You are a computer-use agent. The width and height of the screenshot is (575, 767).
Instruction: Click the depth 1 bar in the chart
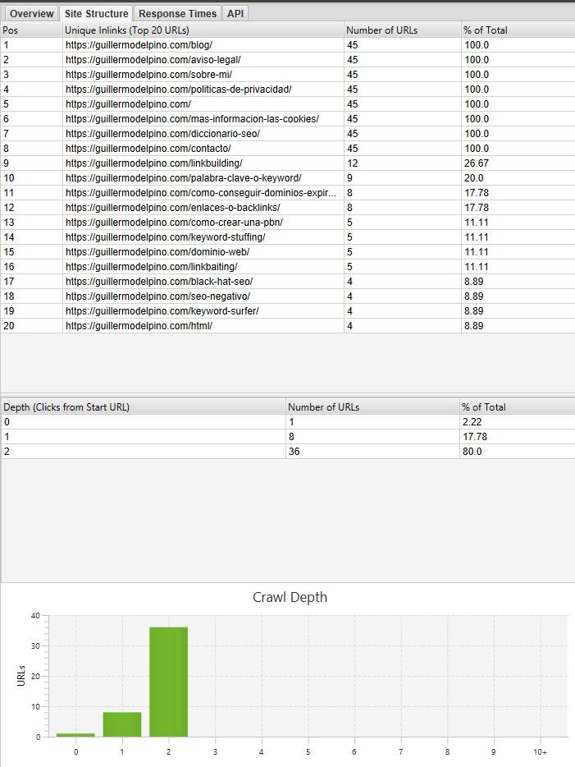(x=122, y=724)
